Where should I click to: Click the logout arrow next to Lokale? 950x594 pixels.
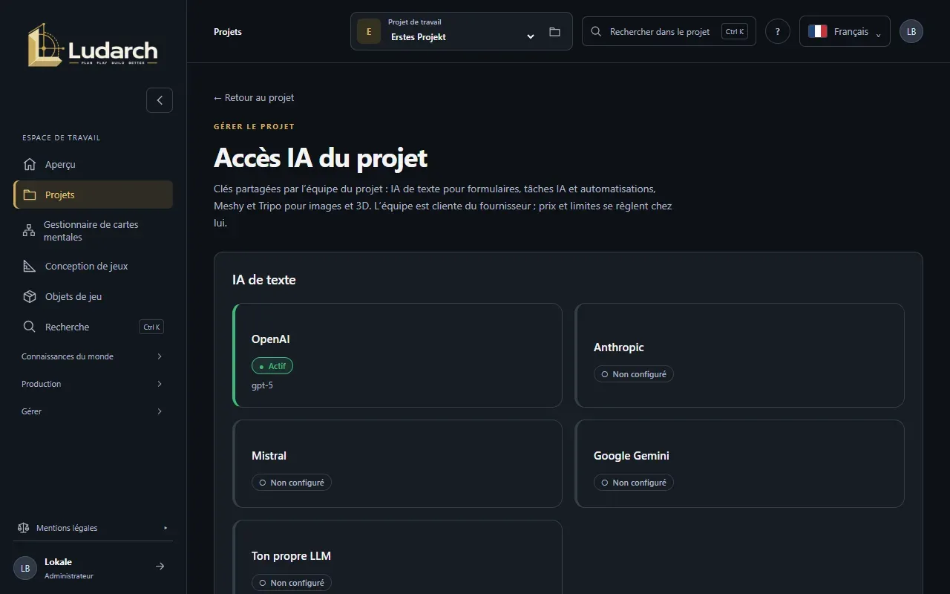tap(160, 567)
